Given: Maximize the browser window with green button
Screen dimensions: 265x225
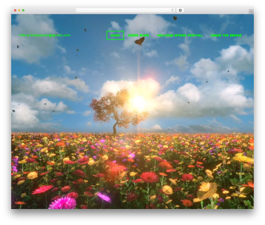Looking at the screenshot, I should tap(23, 11).
